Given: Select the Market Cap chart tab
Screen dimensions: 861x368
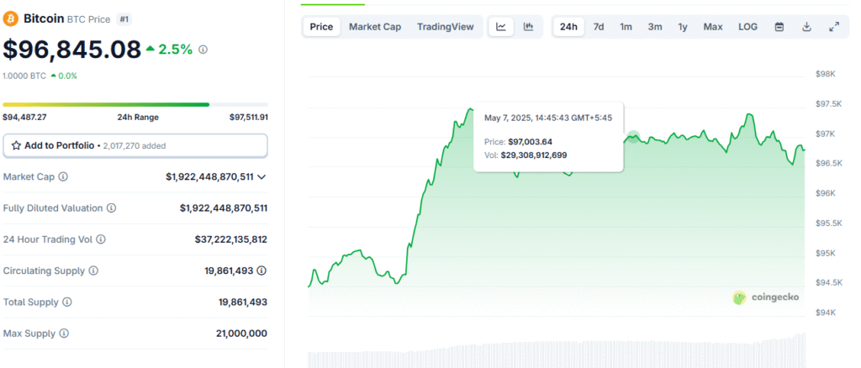Looking at the screenshot, I should coord(375,27).
